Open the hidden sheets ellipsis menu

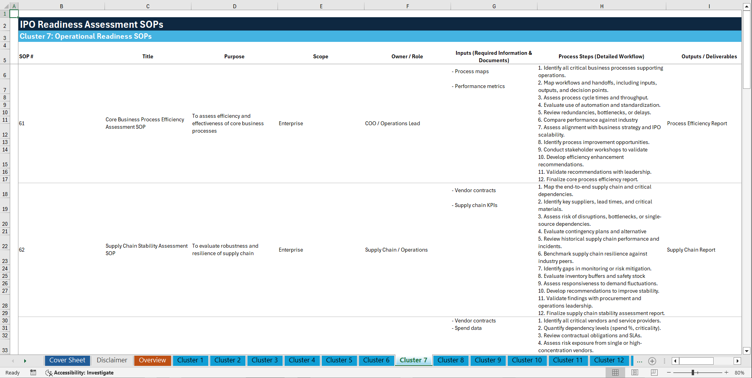pyautogui.click(x=640, y=361)
